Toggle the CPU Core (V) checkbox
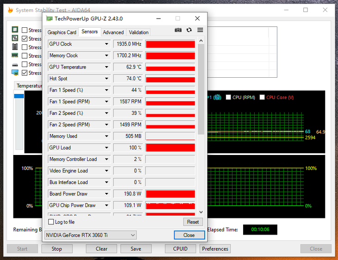338x260 pixels. (x=262, y=97)
